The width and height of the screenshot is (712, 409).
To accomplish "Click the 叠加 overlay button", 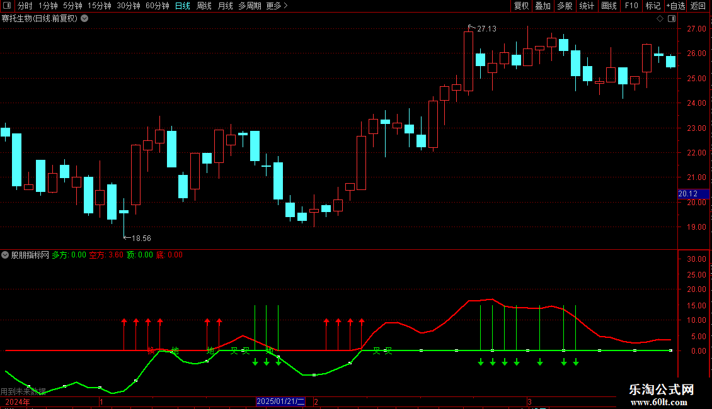I will point(543,6).
